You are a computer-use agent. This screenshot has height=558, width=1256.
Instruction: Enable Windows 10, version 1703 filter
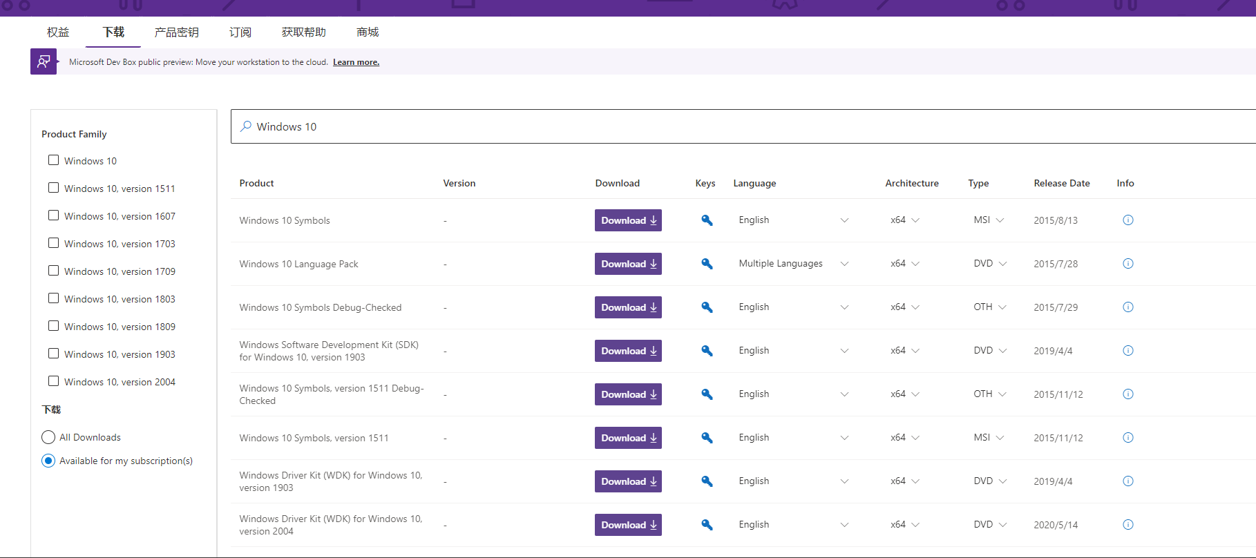53,243
